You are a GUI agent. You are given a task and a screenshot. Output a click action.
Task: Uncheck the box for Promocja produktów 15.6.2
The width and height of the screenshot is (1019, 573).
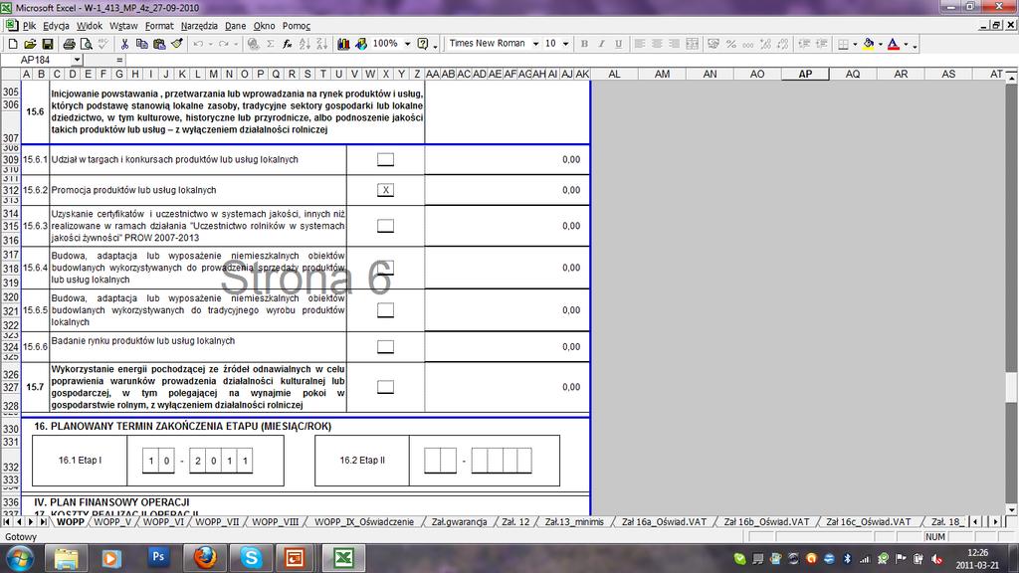pyautogui.click(x=385, y=190)
